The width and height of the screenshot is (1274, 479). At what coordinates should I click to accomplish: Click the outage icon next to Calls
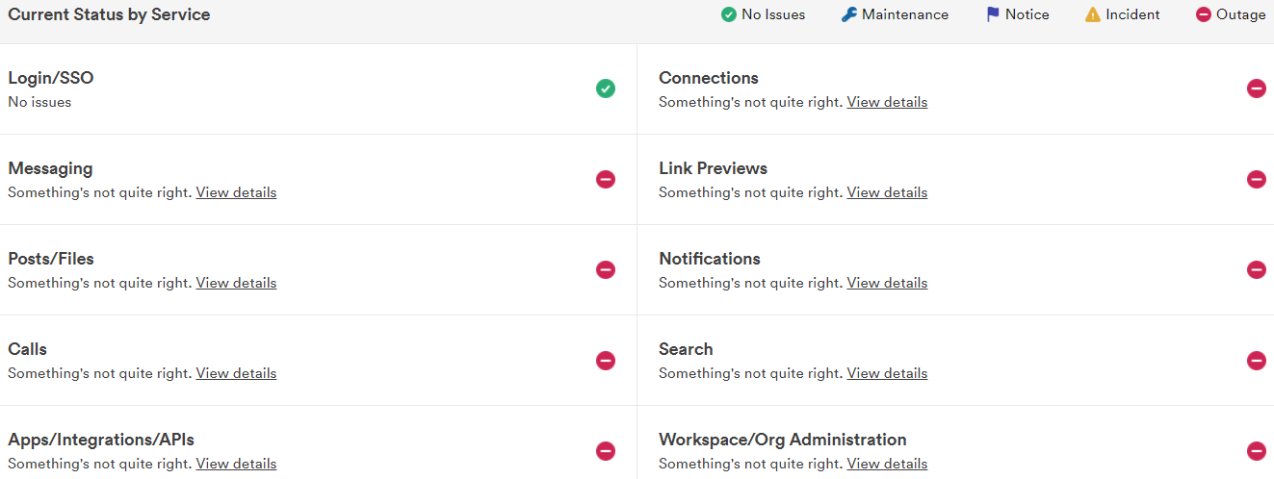(x=605, y=360)
